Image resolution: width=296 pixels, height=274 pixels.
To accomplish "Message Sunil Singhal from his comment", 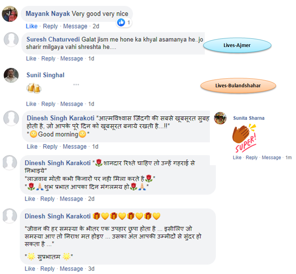I will click(x=72, y=104).
